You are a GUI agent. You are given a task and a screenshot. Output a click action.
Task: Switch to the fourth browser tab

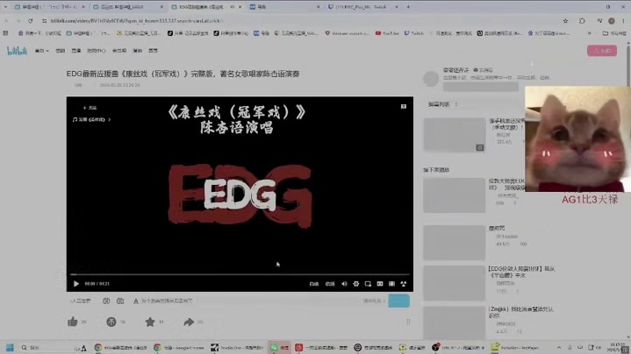285,7
